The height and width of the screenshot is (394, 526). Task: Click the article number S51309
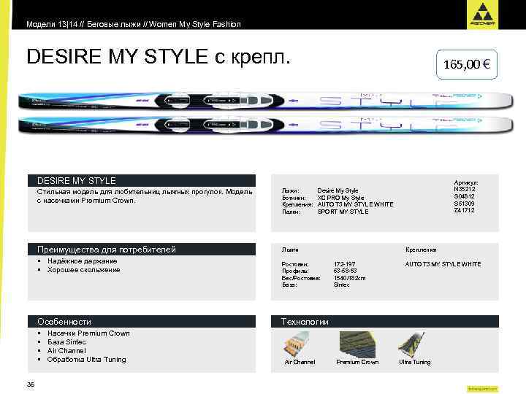tap(465, 204)
